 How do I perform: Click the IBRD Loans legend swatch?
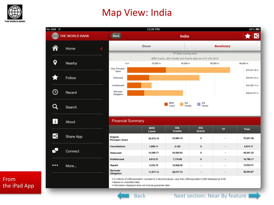pos(166,104)
